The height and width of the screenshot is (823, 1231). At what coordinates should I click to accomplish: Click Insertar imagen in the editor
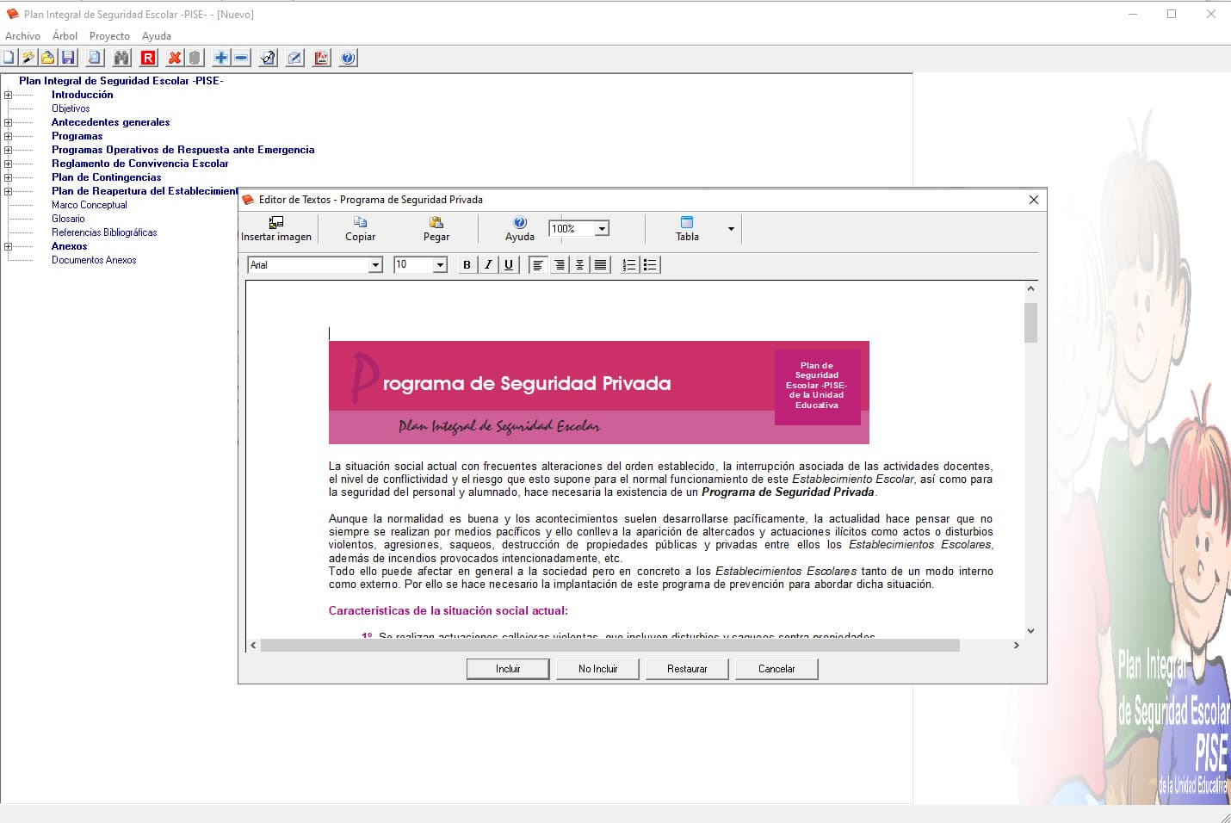point(276,229)
